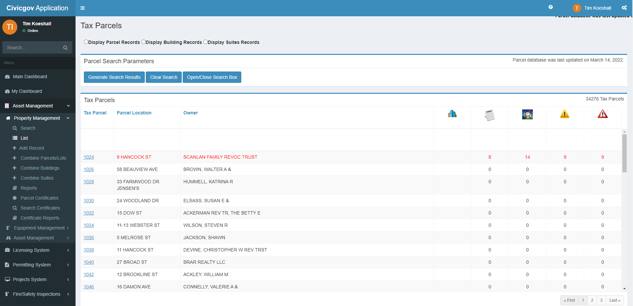The image size is (633, 306).
Task: Click the red alert triangle column icon
Action: click(602, 114)
